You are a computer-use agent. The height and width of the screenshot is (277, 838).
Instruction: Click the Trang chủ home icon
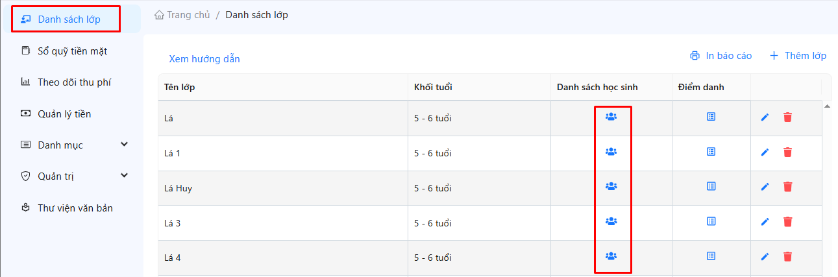159,15
